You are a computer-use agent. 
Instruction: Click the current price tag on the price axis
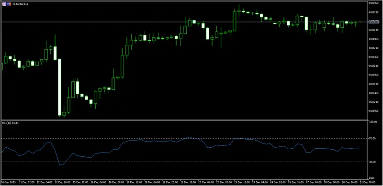[x=374, y=22]
